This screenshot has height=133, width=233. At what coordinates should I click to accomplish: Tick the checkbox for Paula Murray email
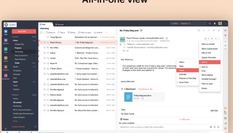tap(41, 42)
